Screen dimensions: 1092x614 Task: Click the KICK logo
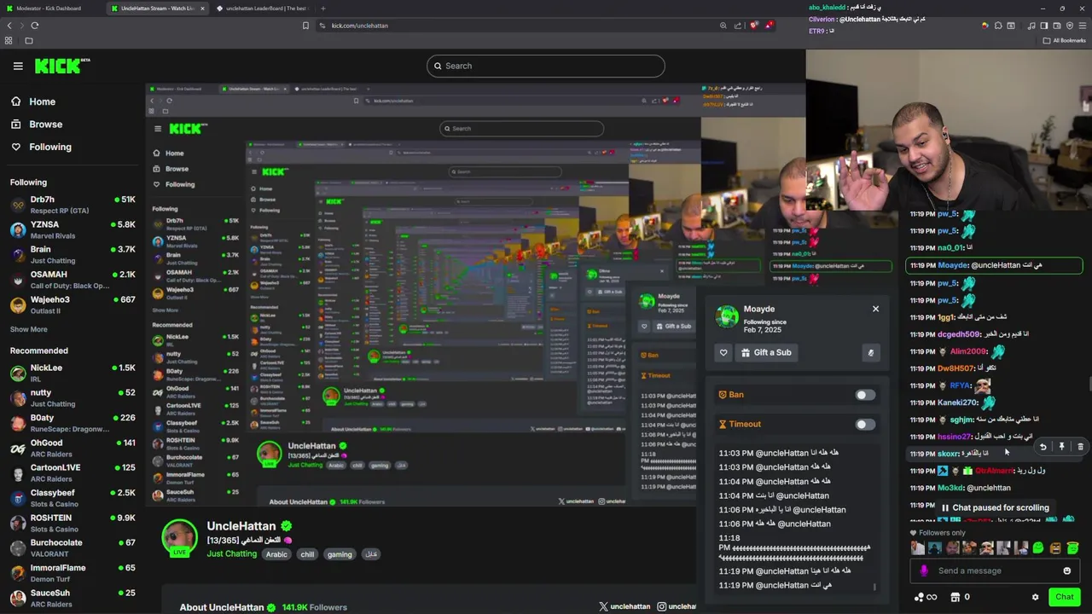coord(62,66)
